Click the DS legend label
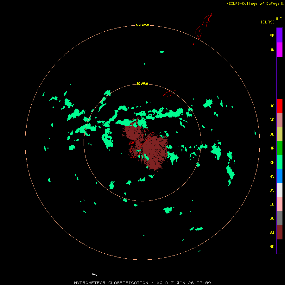 tap(272, 190)
